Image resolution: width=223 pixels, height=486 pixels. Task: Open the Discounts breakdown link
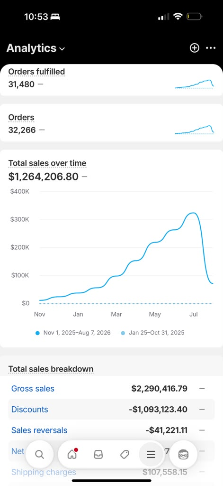point(30,409)
